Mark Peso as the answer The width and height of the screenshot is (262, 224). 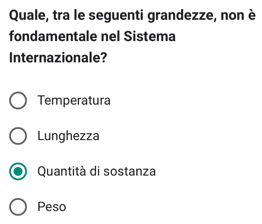click(x=18, y=207)
